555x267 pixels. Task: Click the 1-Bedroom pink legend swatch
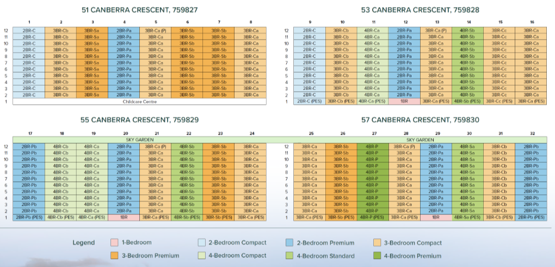114,243
